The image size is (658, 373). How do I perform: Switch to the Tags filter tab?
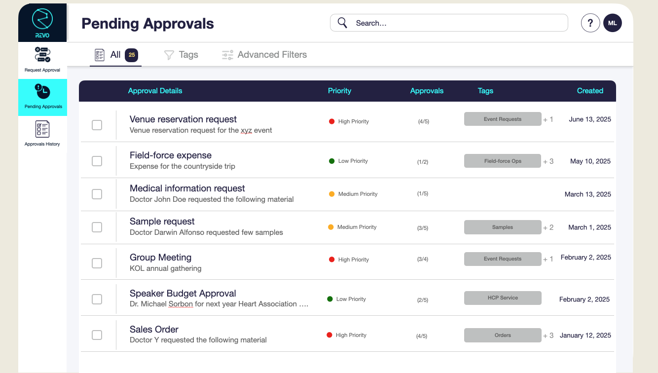pos(181,55)
